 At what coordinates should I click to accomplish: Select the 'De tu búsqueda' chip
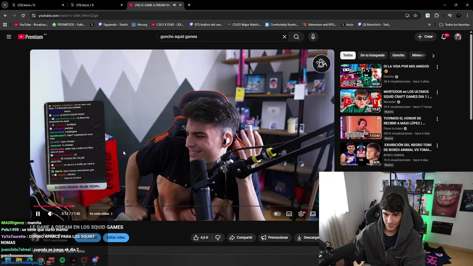[x=372, y=55]
